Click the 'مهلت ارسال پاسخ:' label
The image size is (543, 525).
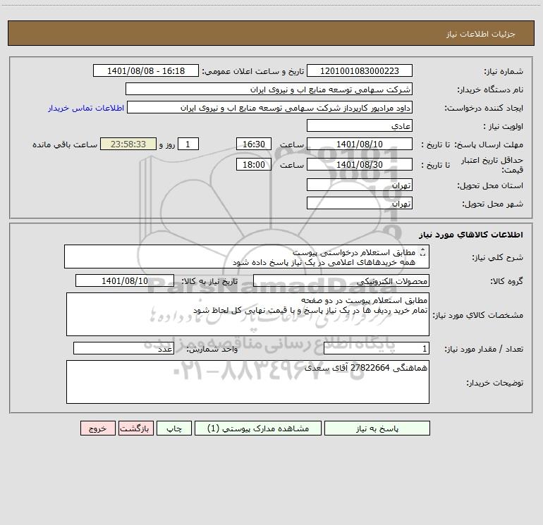tap(489, 144)
